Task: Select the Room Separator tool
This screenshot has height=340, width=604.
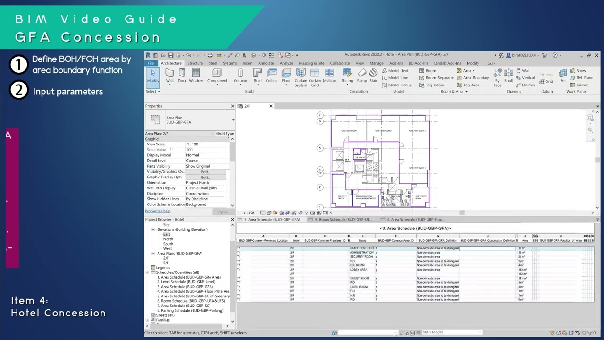Action: coord(436,78)
